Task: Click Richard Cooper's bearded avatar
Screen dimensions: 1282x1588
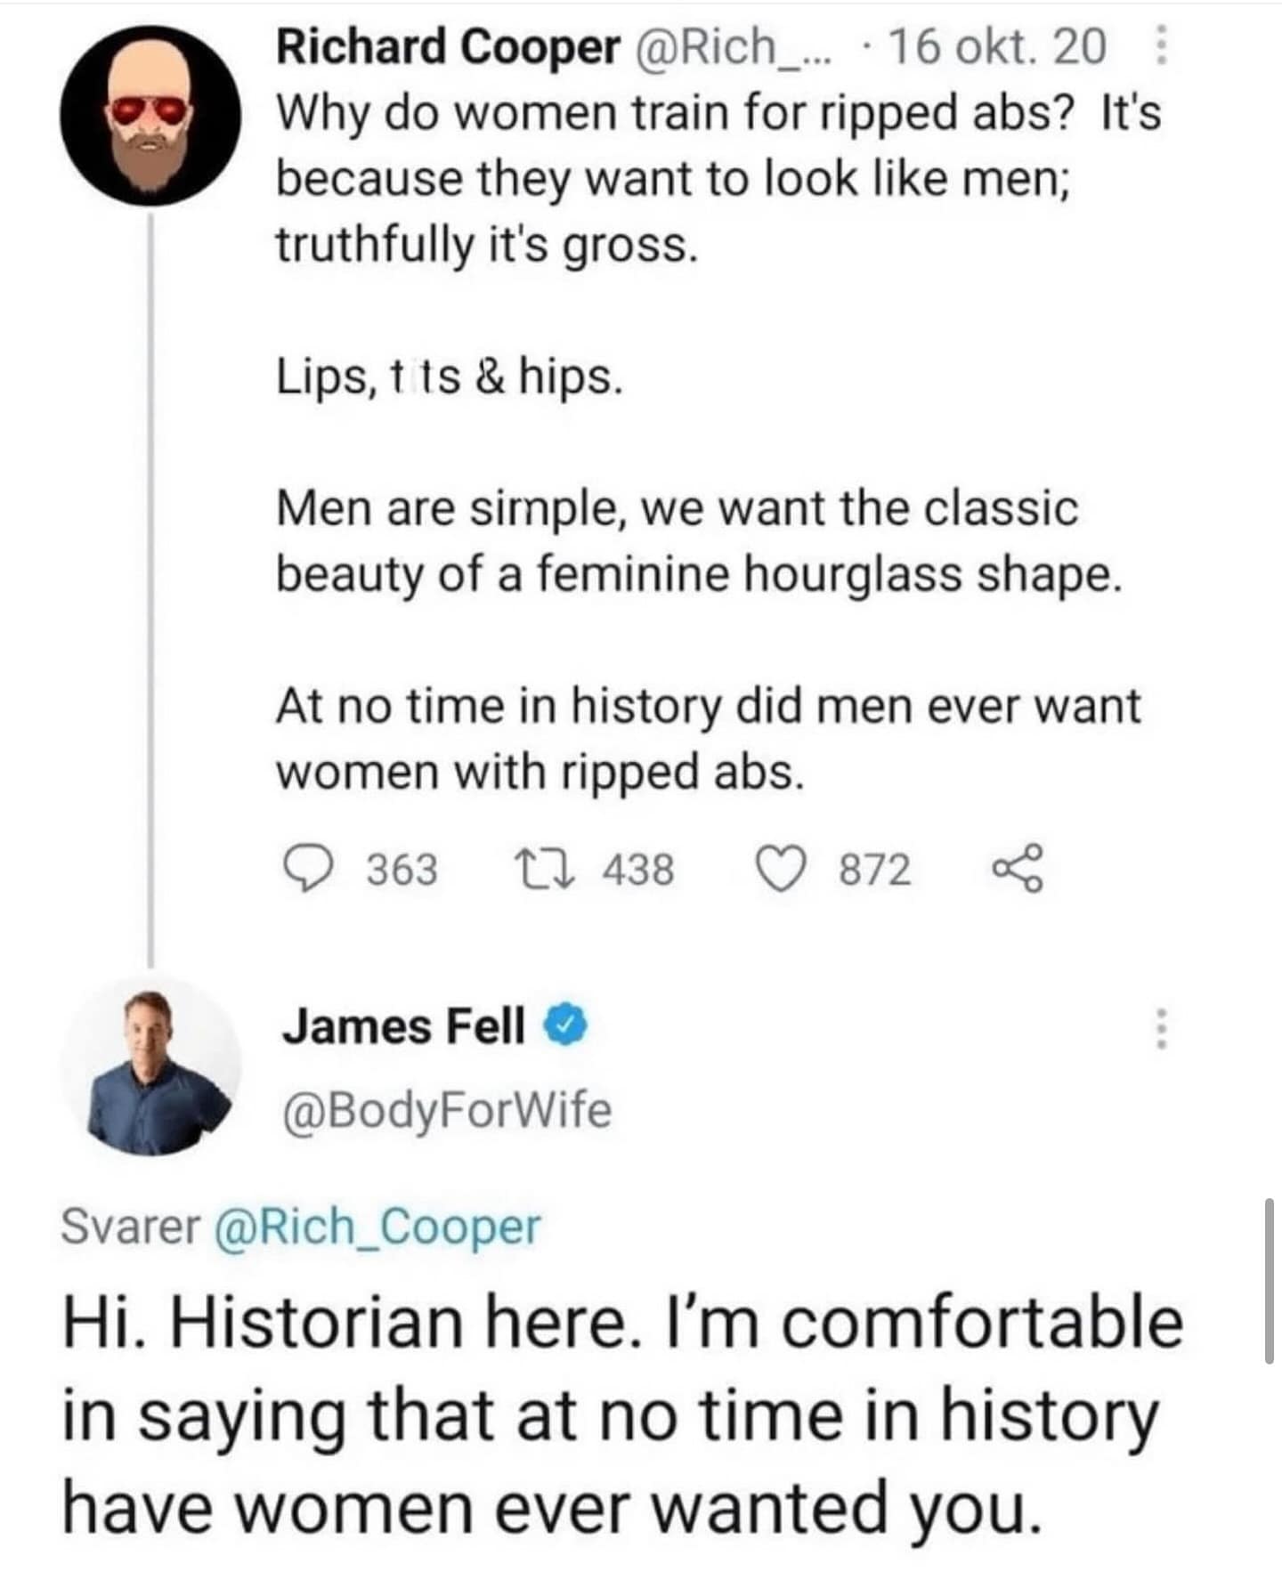Action: [x=150, y=116]
